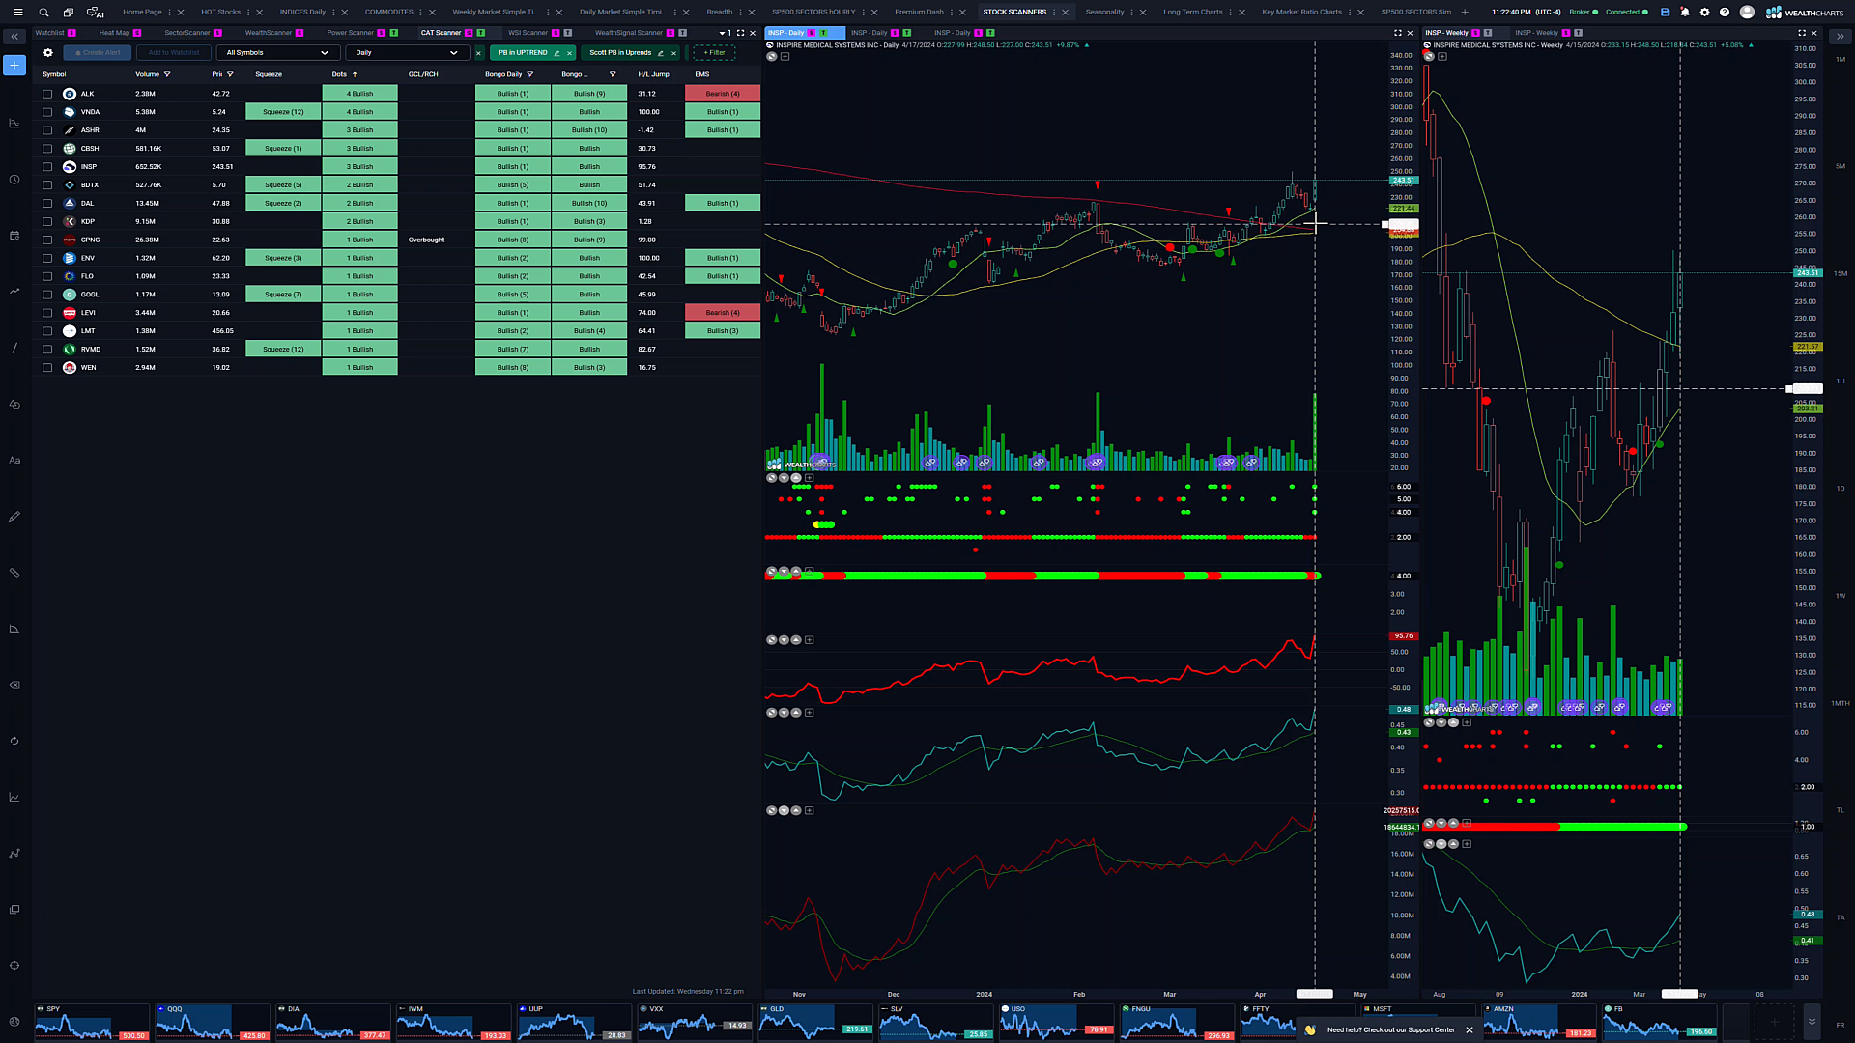Select the 1M timeframe on right sidebar
The image size is (1855, 1043).
[1840, 60]
